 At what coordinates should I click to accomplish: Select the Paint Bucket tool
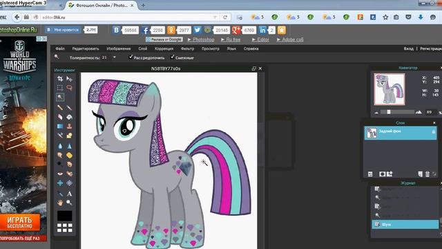point(69,117)
